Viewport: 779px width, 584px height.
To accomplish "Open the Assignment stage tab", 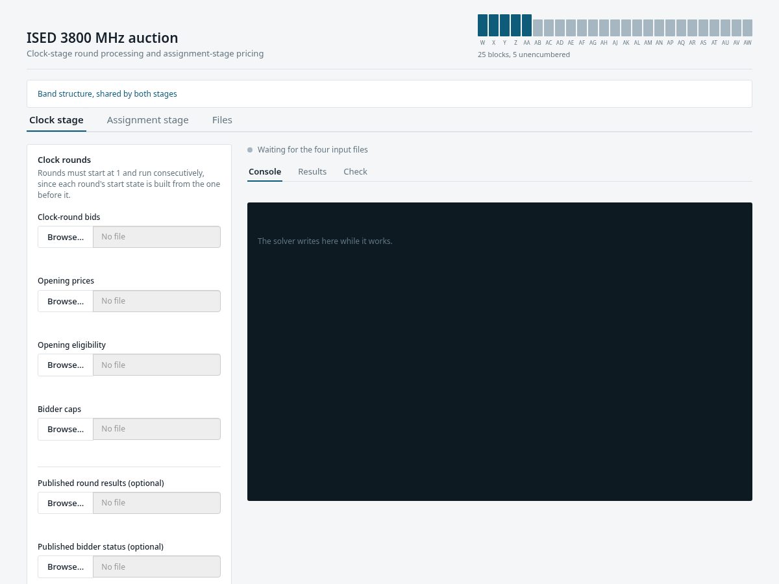I will (x=148, y=120).
